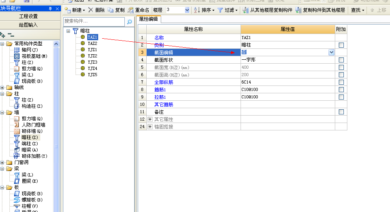Click 复制构件到其他楼层 icon
The width and height of the screenshot is (390, 212).
coord(298,10)
